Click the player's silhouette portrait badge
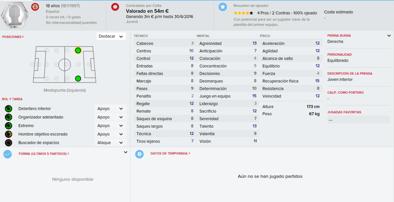 click(15, 15)
